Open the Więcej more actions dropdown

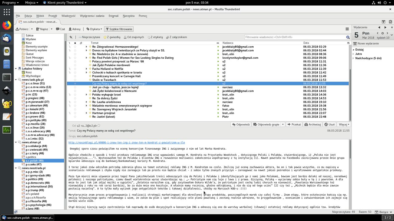tap(344, 125)
